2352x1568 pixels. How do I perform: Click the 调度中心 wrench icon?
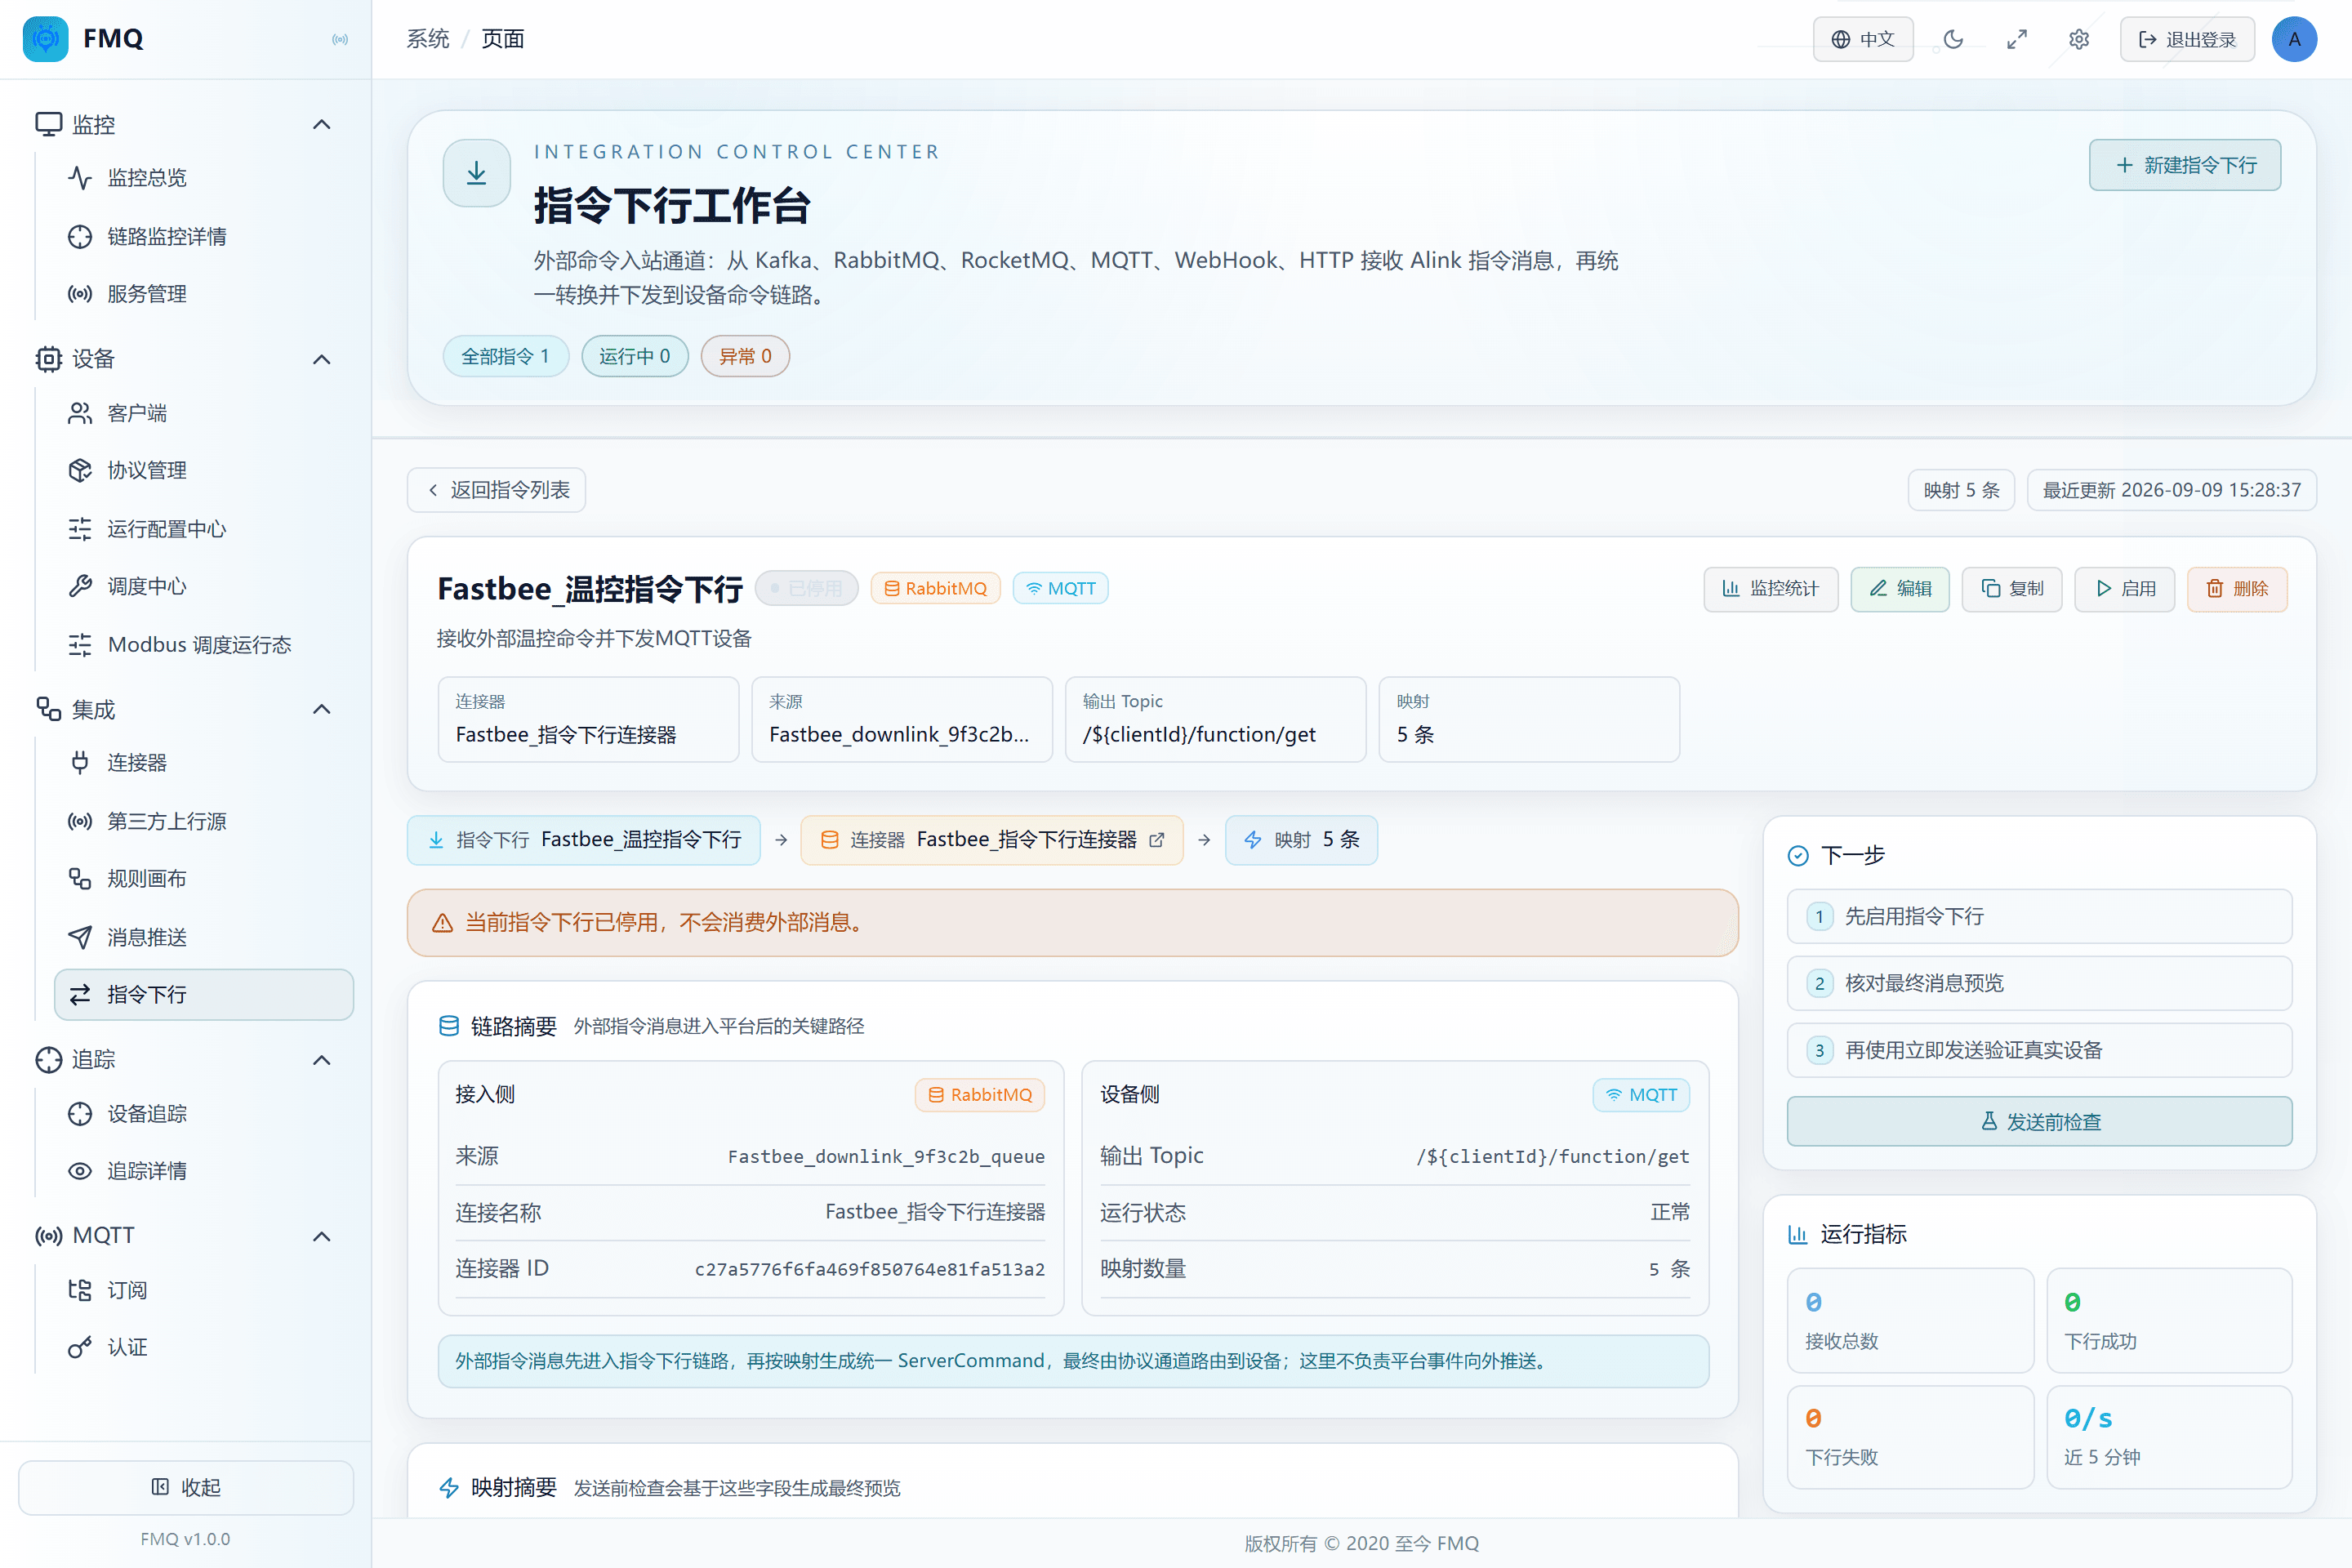pos(80,586)
